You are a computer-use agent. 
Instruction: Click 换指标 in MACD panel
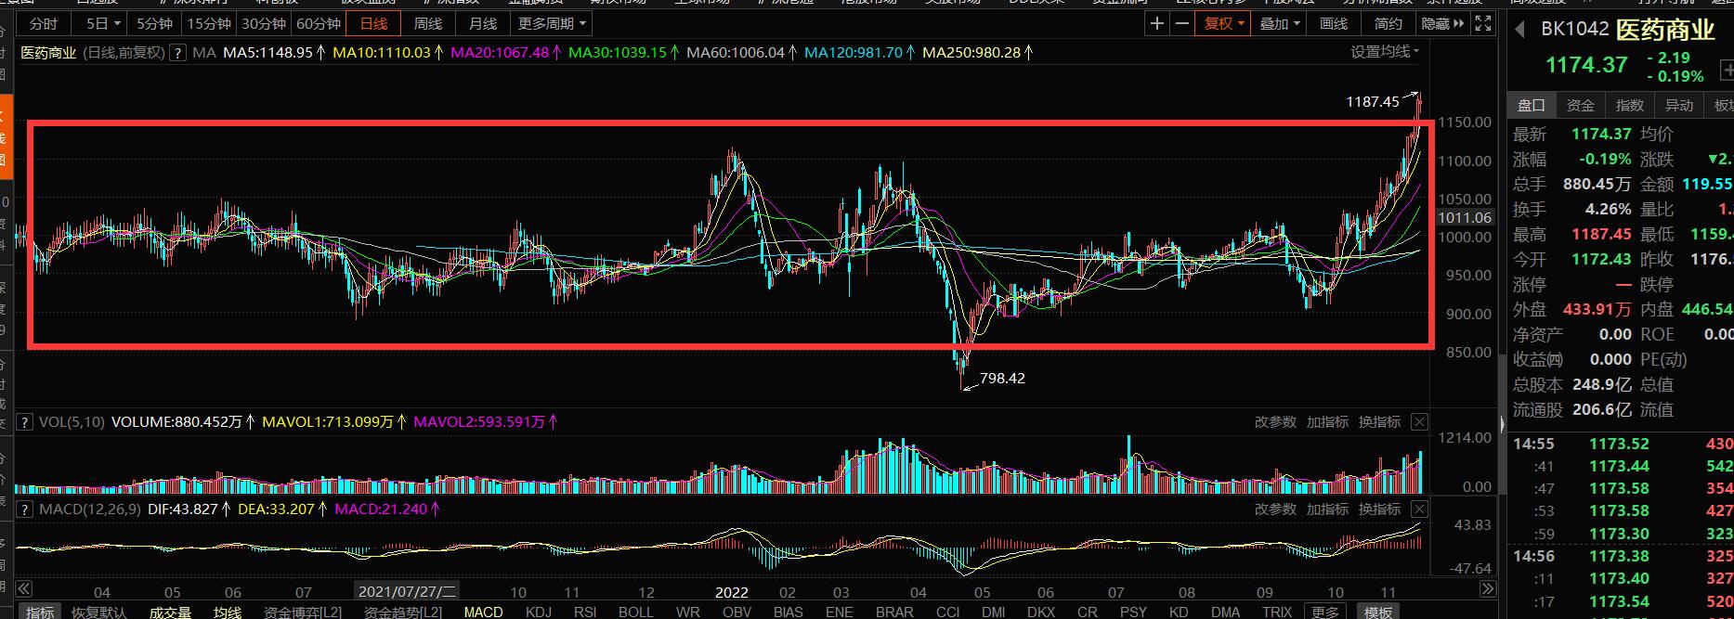pos(1379,509)
